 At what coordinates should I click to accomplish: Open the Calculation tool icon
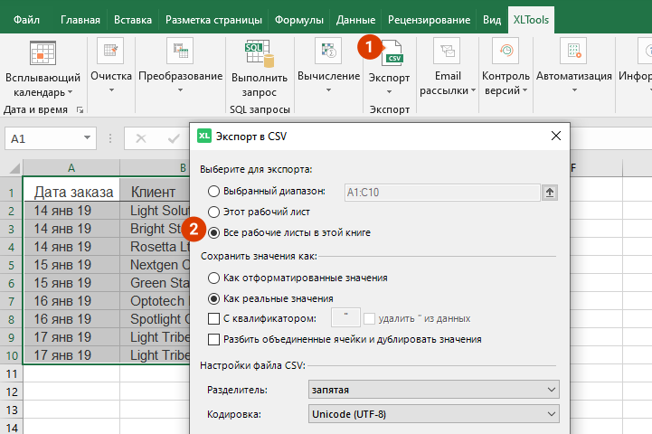click(x=328, y=52)
